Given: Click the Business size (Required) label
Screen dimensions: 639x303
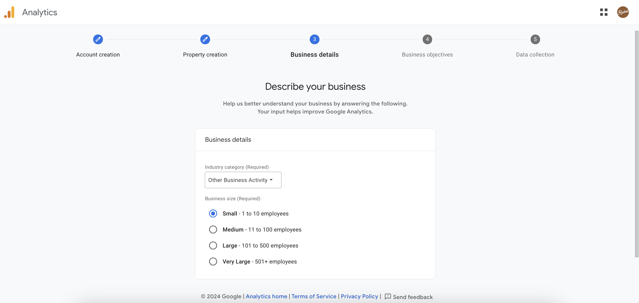Looking at the screenshot, I should [233, 198].
